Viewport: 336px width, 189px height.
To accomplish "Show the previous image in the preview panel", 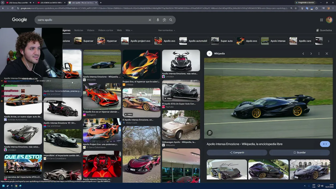I will [x=303, y=54].
